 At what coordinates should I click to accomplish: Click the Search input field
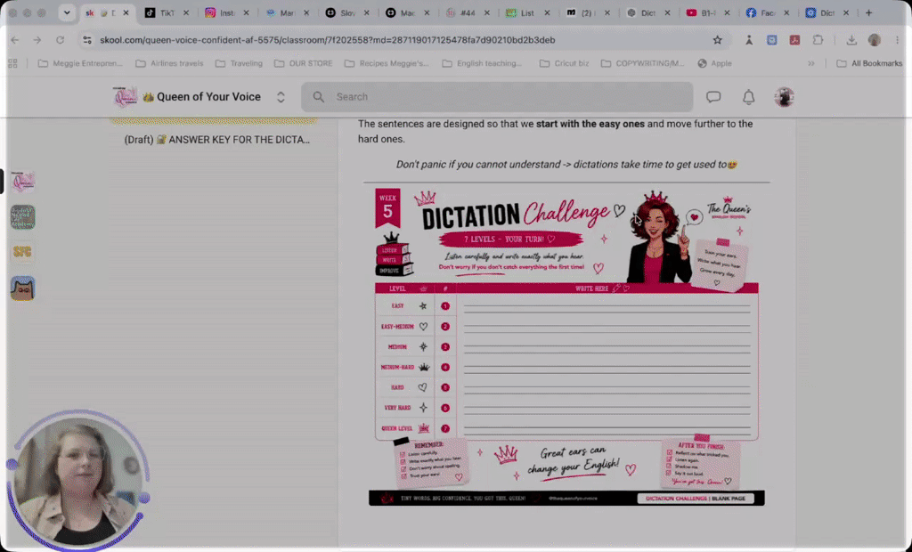click(497, 97)
